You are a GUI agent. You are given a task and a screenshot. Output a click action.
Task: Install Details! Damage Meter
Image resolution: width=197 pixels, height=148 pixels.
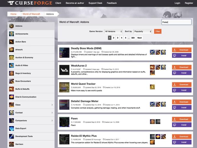pyautogui.click(x=182, y=107)
